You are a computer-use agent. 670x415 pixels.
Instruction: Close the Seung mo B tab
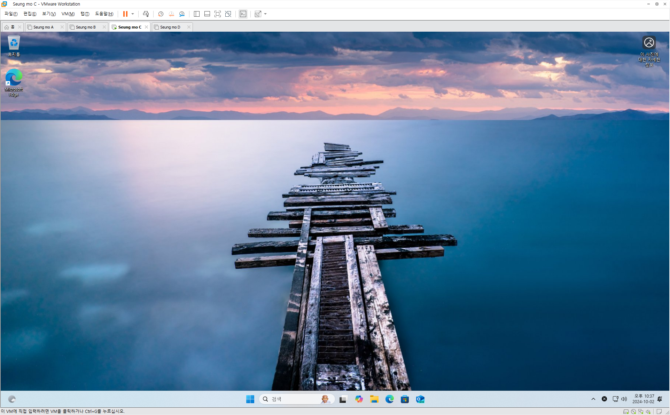[x=104, y=27]
